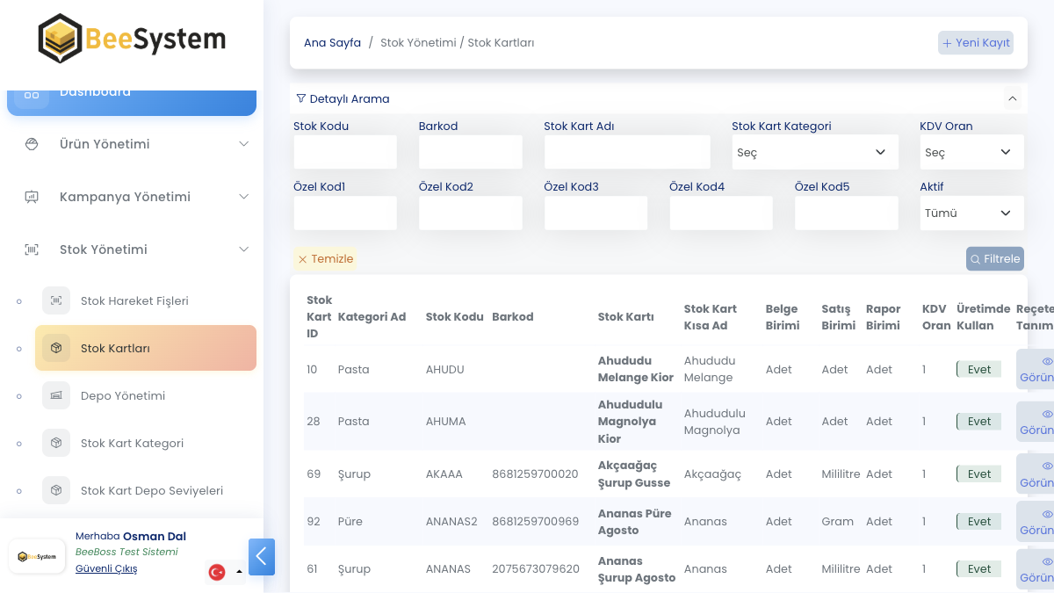Open the Stok Kart Kategori dropdown

point(814,152)
